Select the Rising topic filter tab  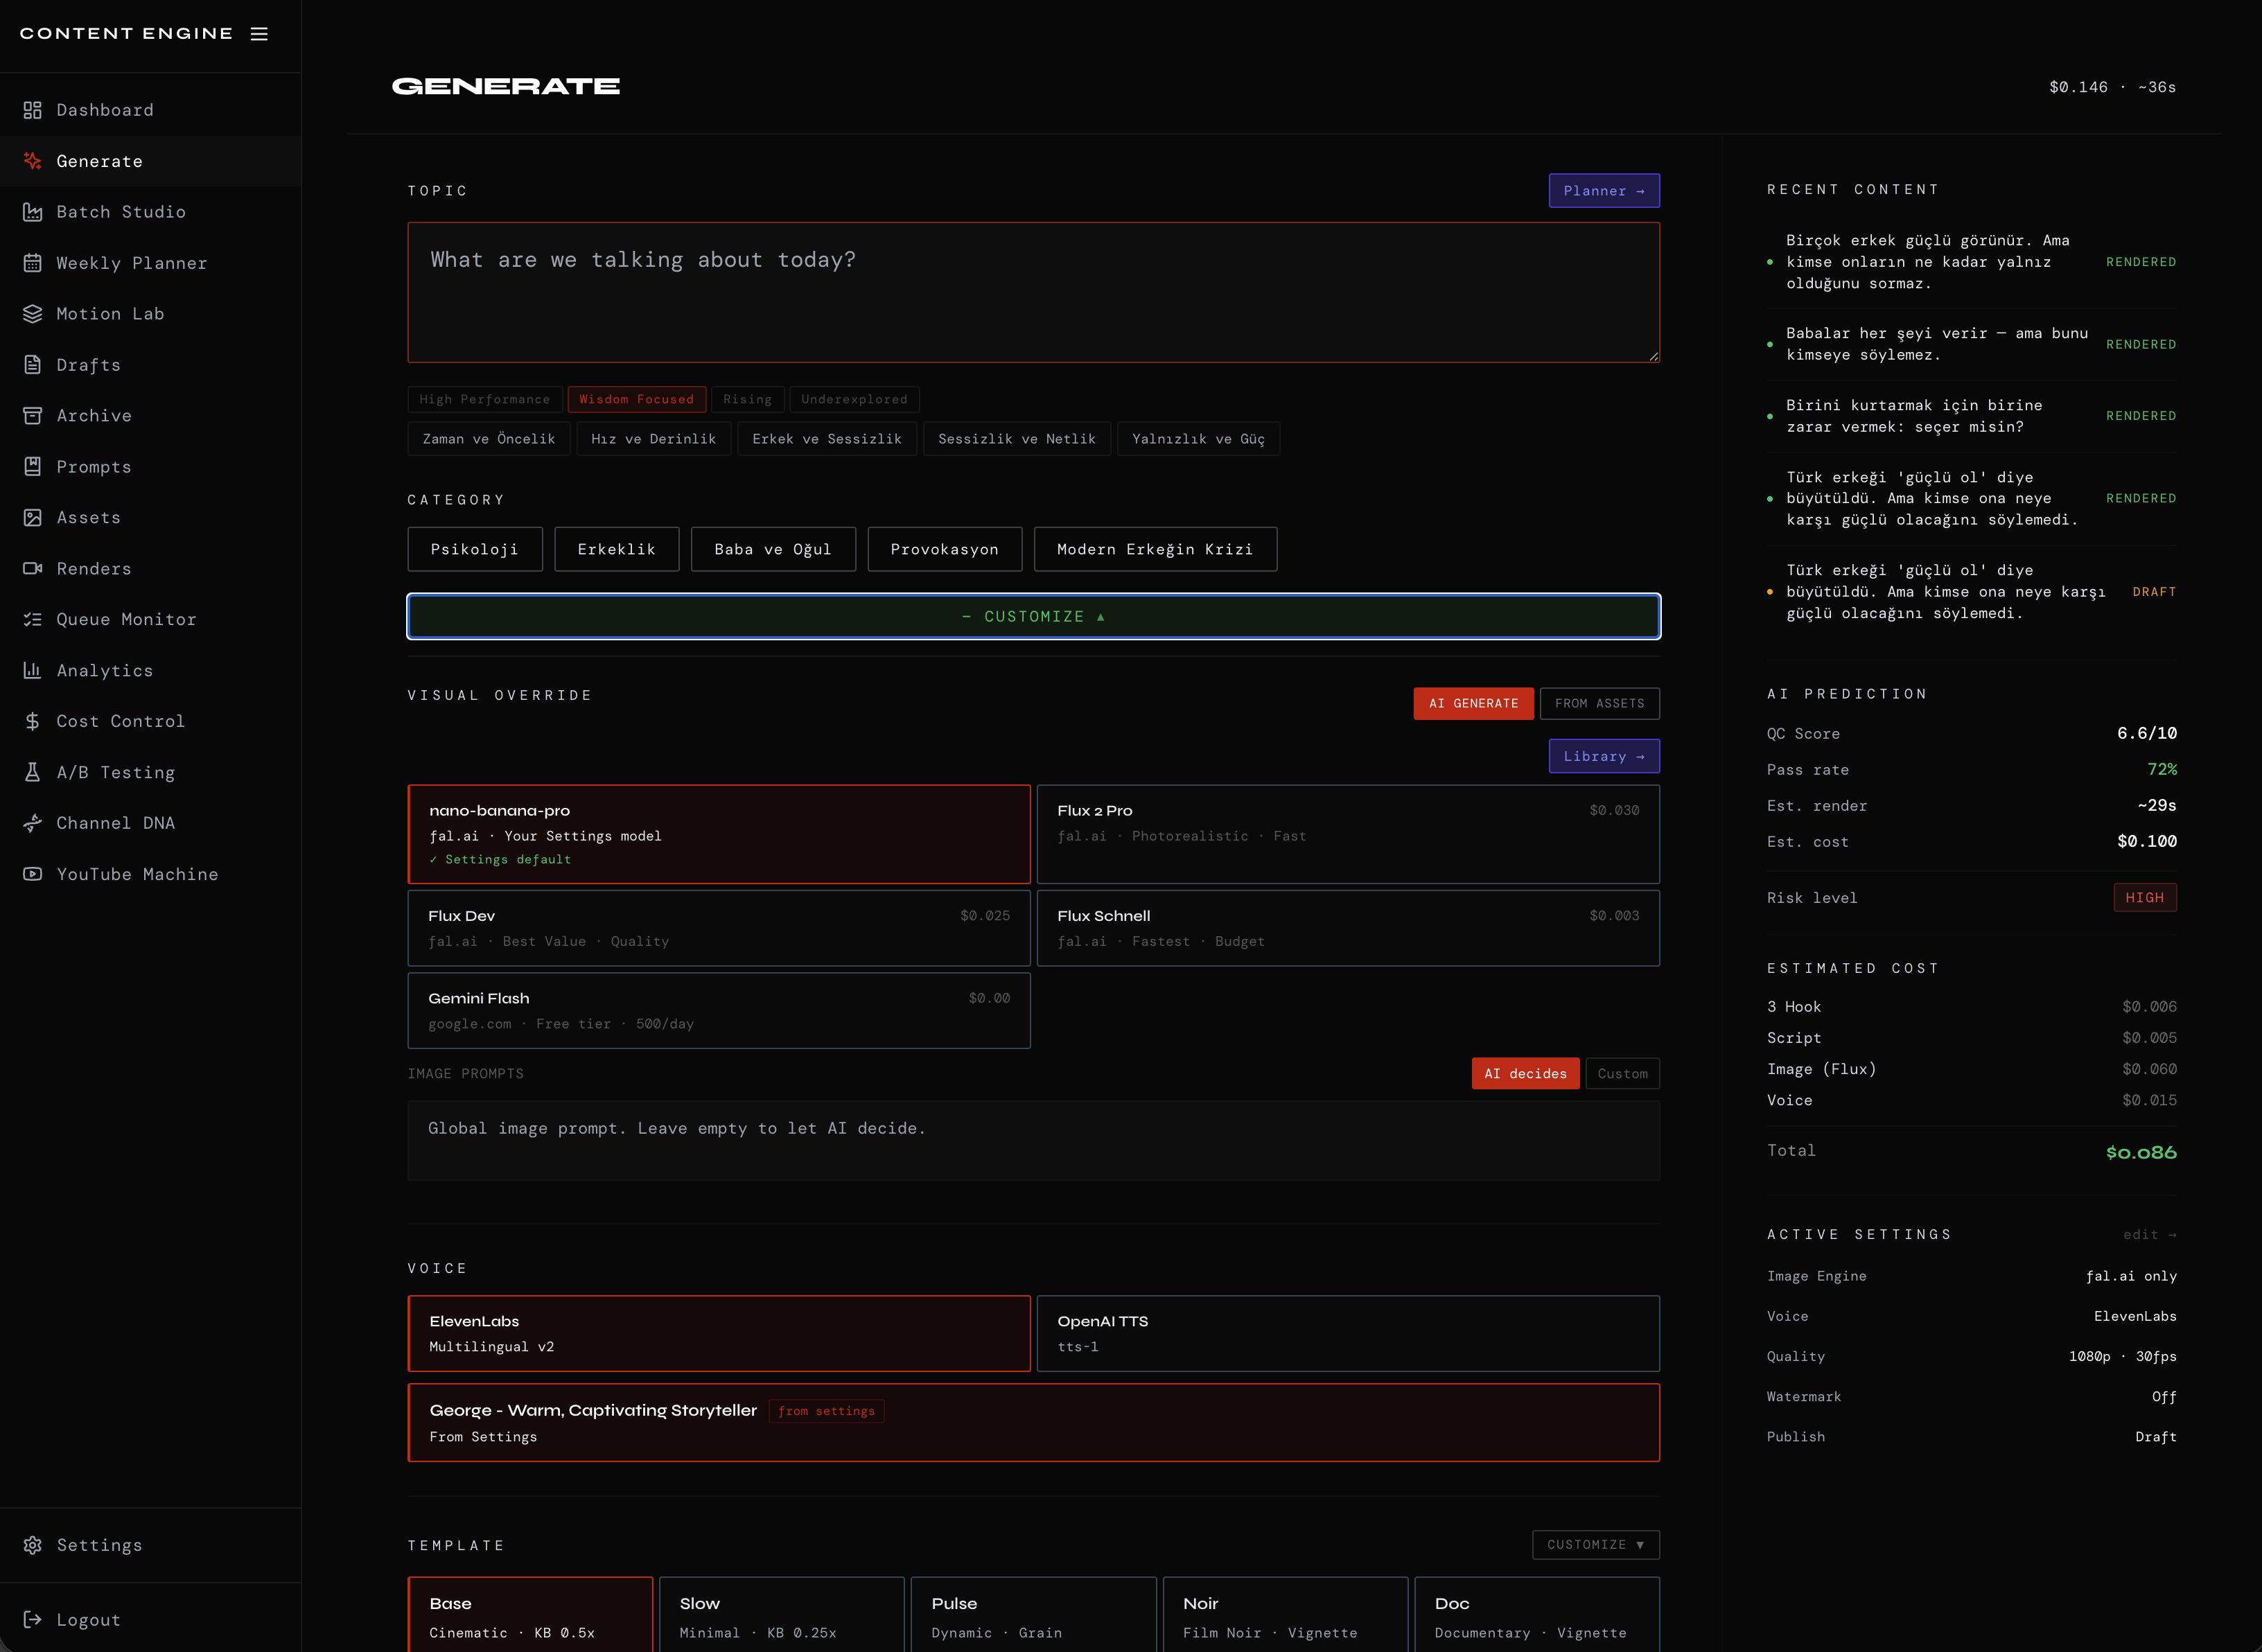tap(747, 399)
